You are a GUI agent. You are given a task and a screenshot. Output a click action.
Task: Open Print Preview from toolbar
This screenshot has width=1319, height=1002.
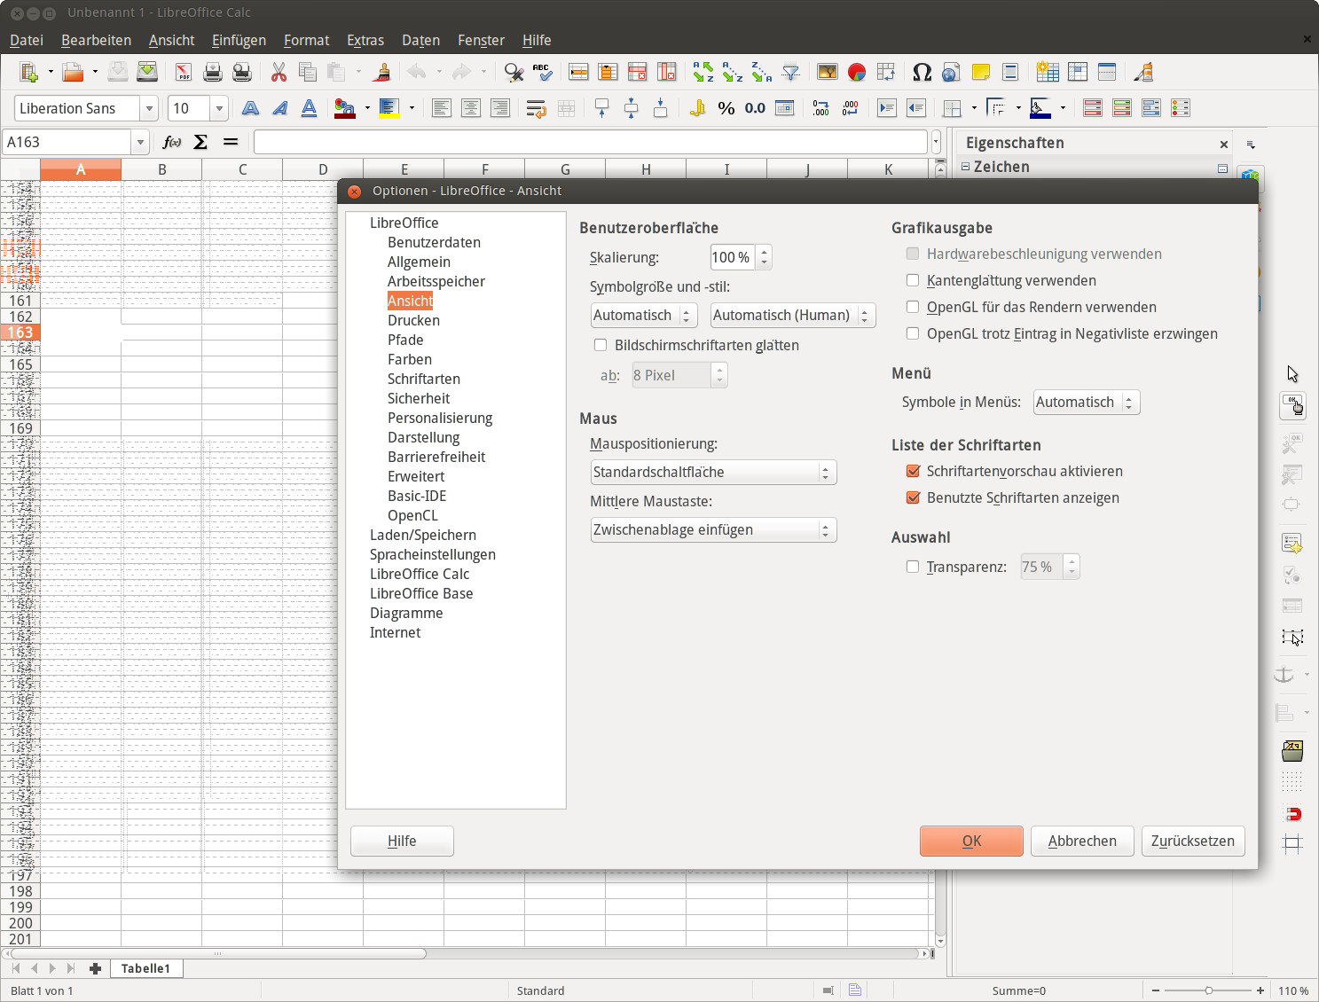tap(242, 73)
